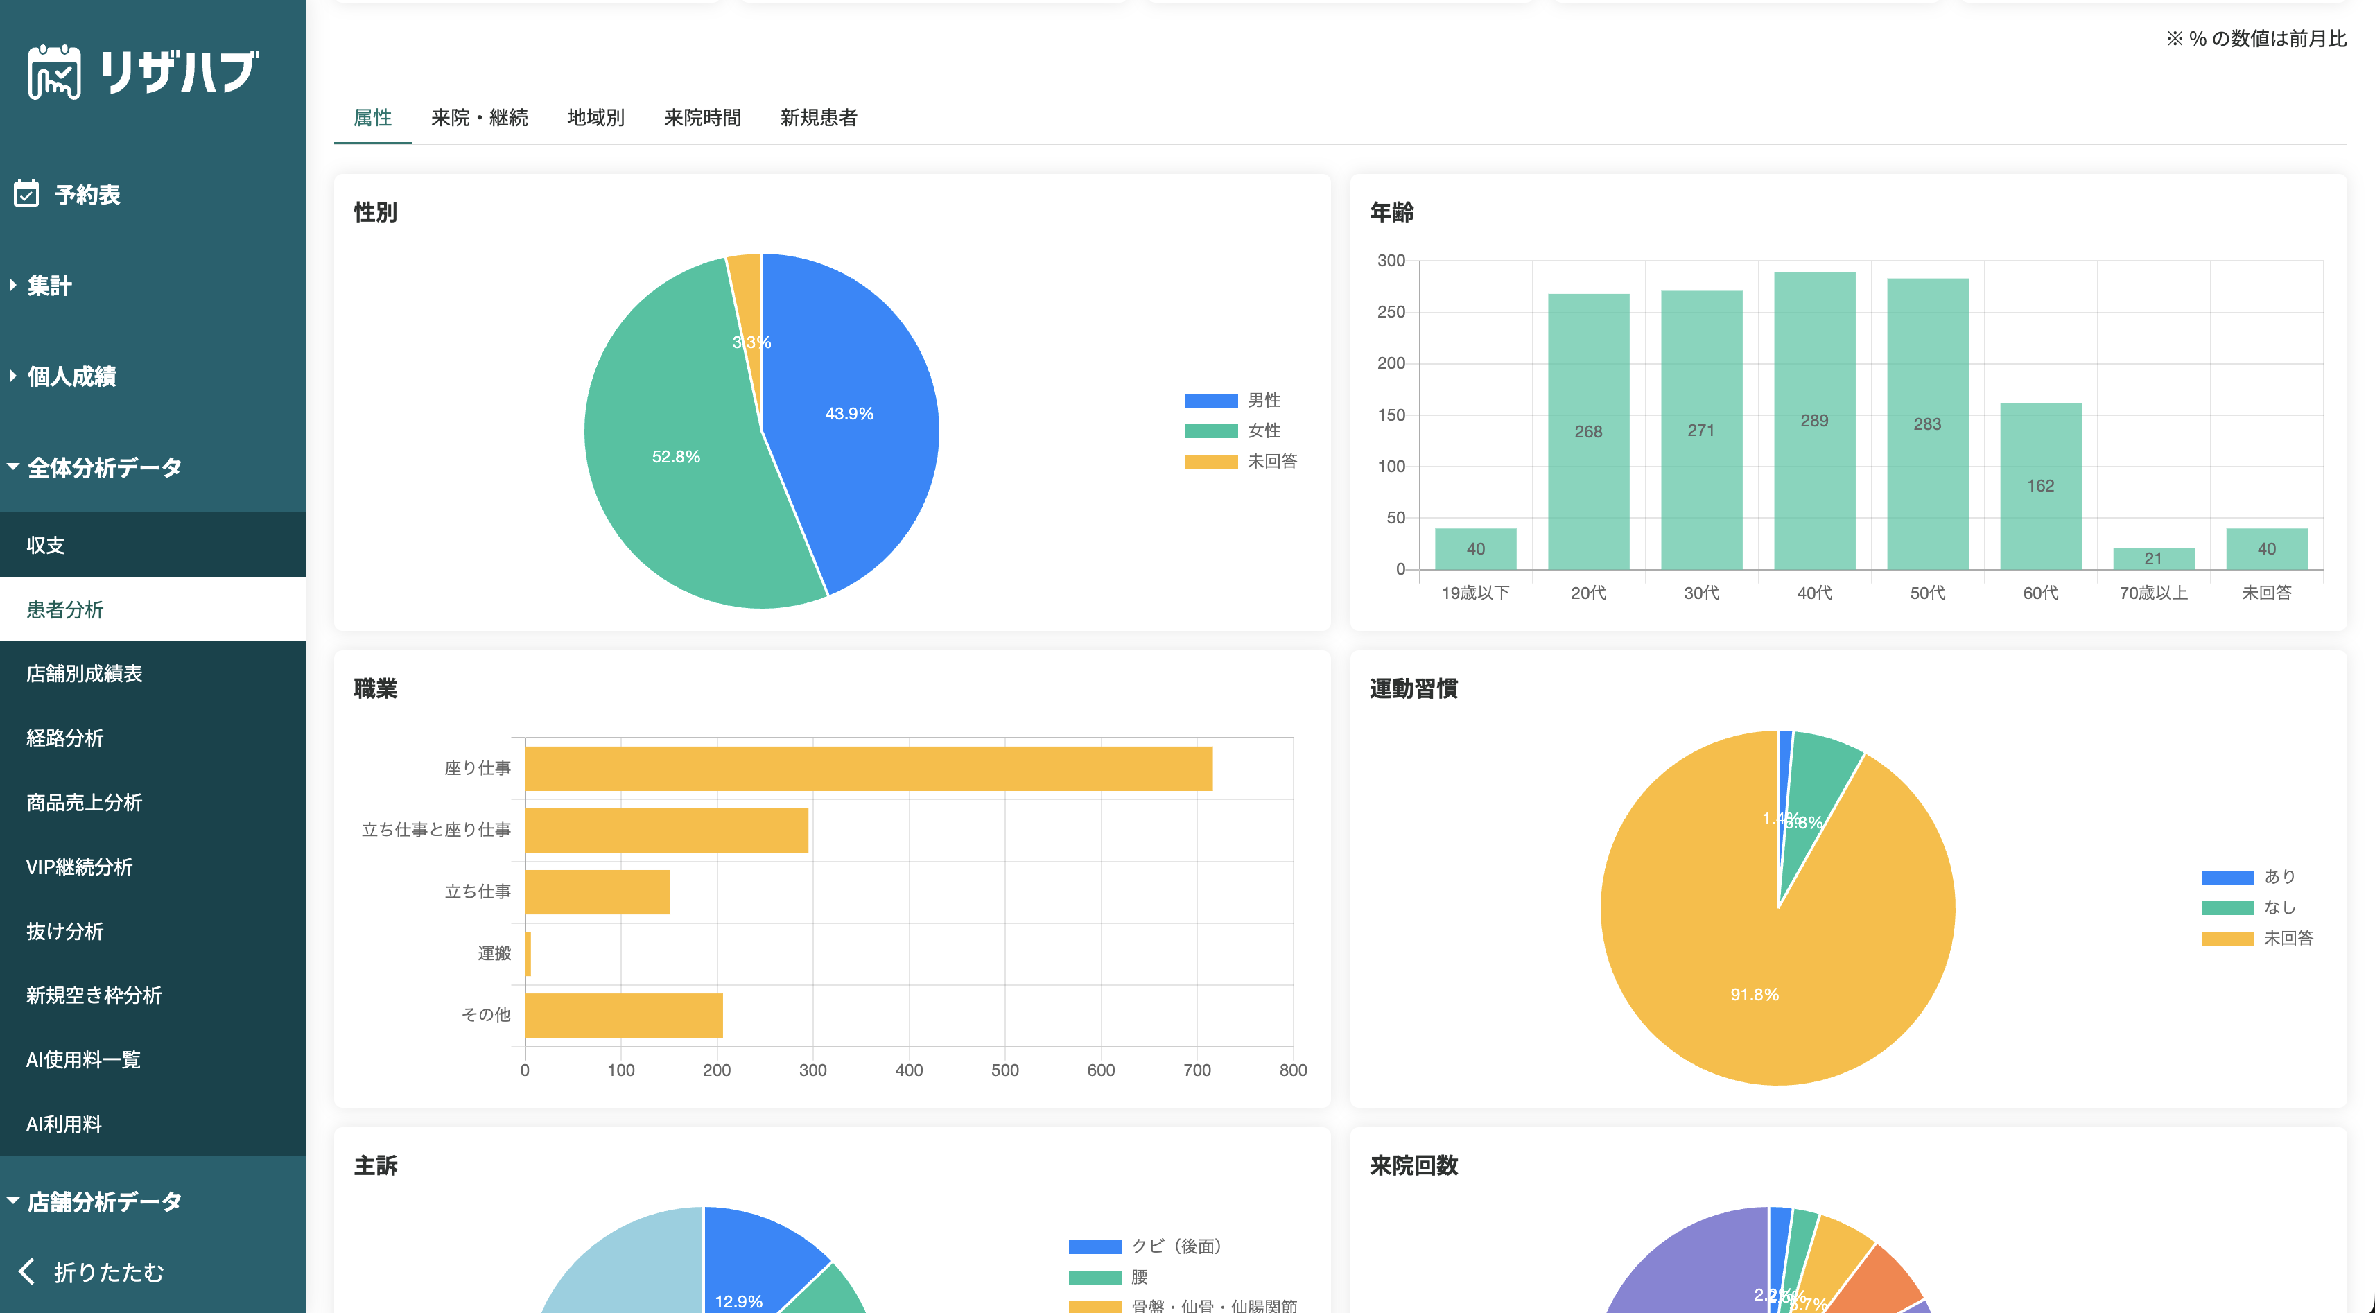Toggle 未回答 swatch in 運動習慣 legend
The width and height of the screenshot is (2375, 1313).
click(2227, 938)
